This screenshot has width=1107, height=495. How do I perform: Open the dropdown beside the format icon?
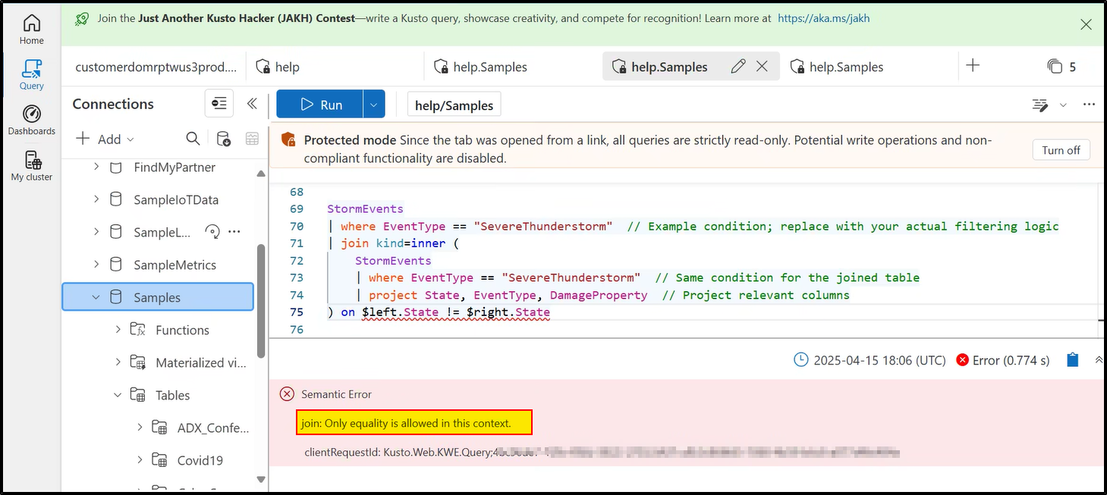pos(1063,105)
